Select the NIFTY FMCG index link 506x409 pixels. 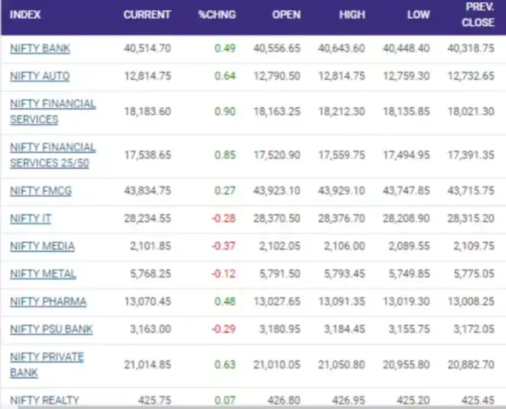pyautogui.click(x=40, y=191)
